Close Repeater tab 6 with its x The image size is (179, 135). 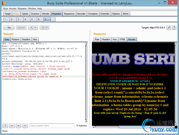click(41, 20)
